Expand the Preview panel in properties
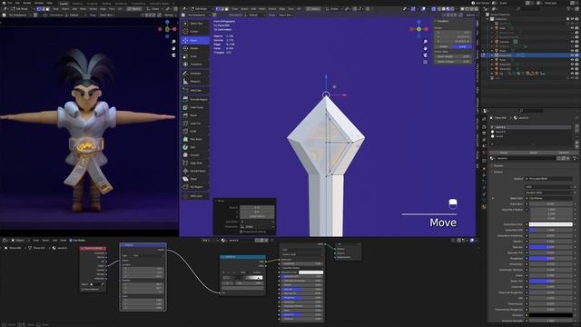Image resolution: width=581 pixels, height=327 pixels. [498, 165]
